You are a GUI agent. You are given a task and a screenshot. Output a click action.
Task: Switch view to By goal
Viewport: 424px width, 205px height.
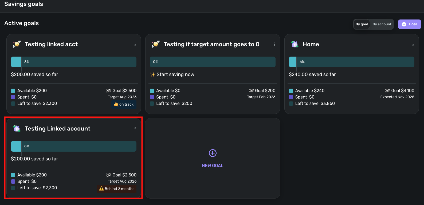[362, 24]
